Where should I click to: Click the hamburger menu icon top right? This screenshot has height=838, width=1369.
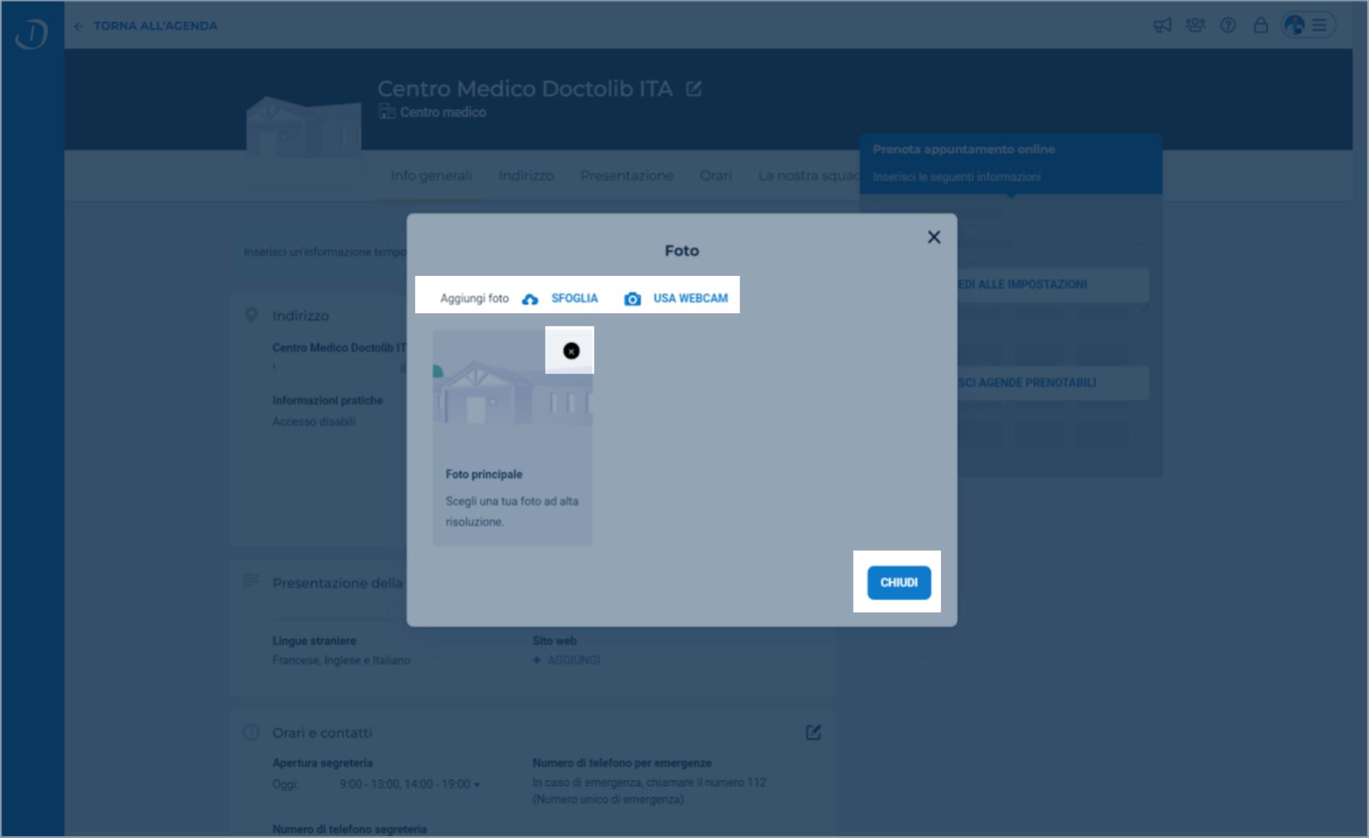tap(1319, 25)
